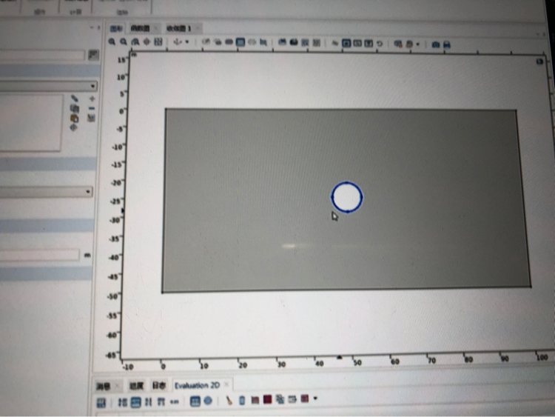Click the pencil brush icon in Evaluation 2D toolbar
The height and width of the screenshot is (417, 555).
[229, 401]
